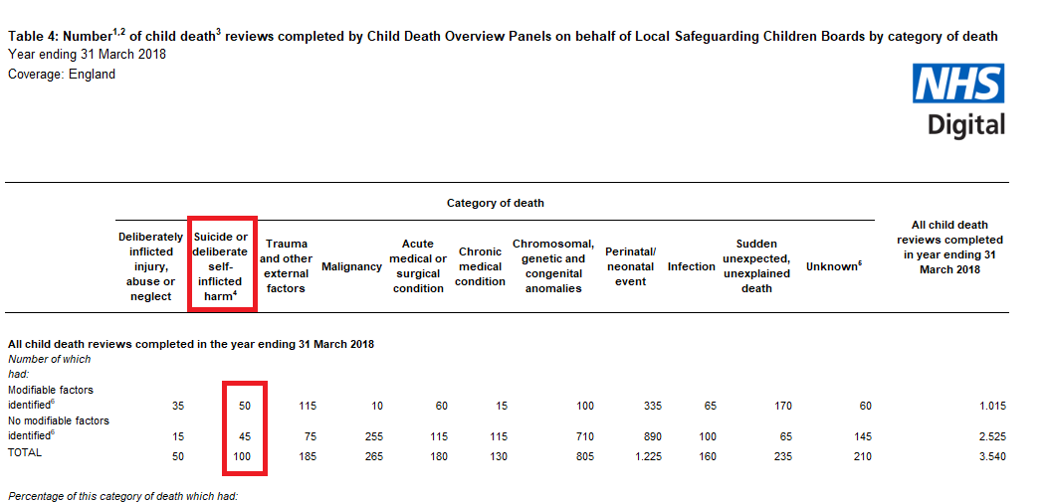Select the 'Coverage: England' text line
The height and width of the screenshot is (502, 1048).
62,75
